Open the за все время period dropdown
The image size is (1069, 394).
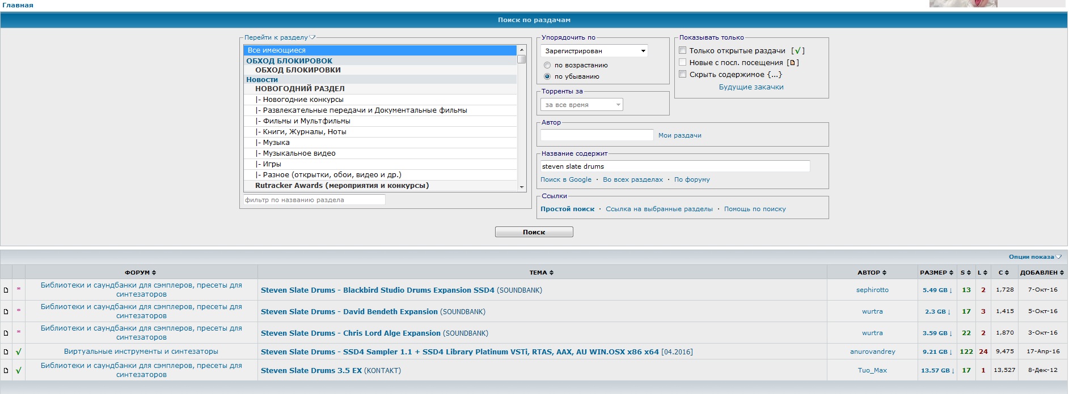[582, 105]
